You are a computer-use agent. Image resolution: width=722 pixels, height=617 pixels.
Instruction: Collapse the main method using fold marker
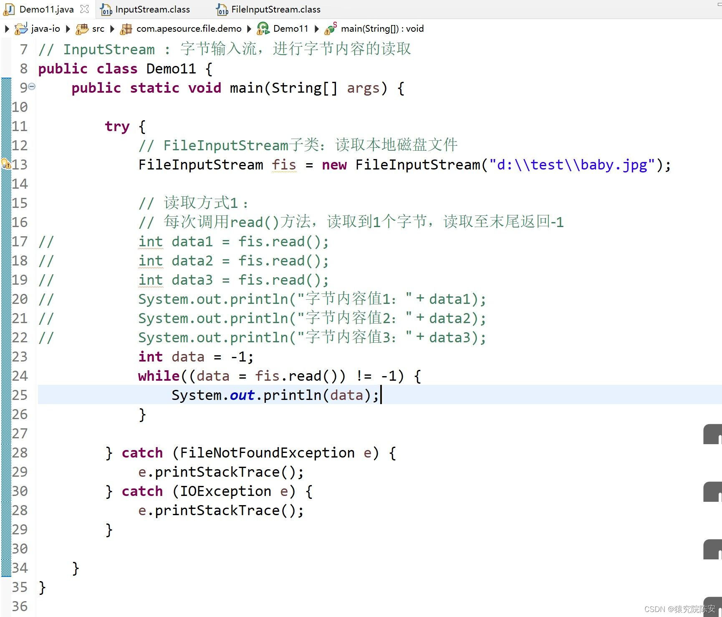(33, 86)
